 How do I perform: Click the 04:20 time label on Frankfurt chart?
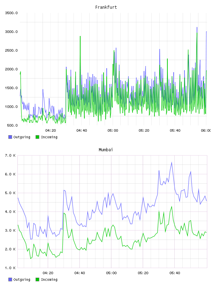pos(51,130)
